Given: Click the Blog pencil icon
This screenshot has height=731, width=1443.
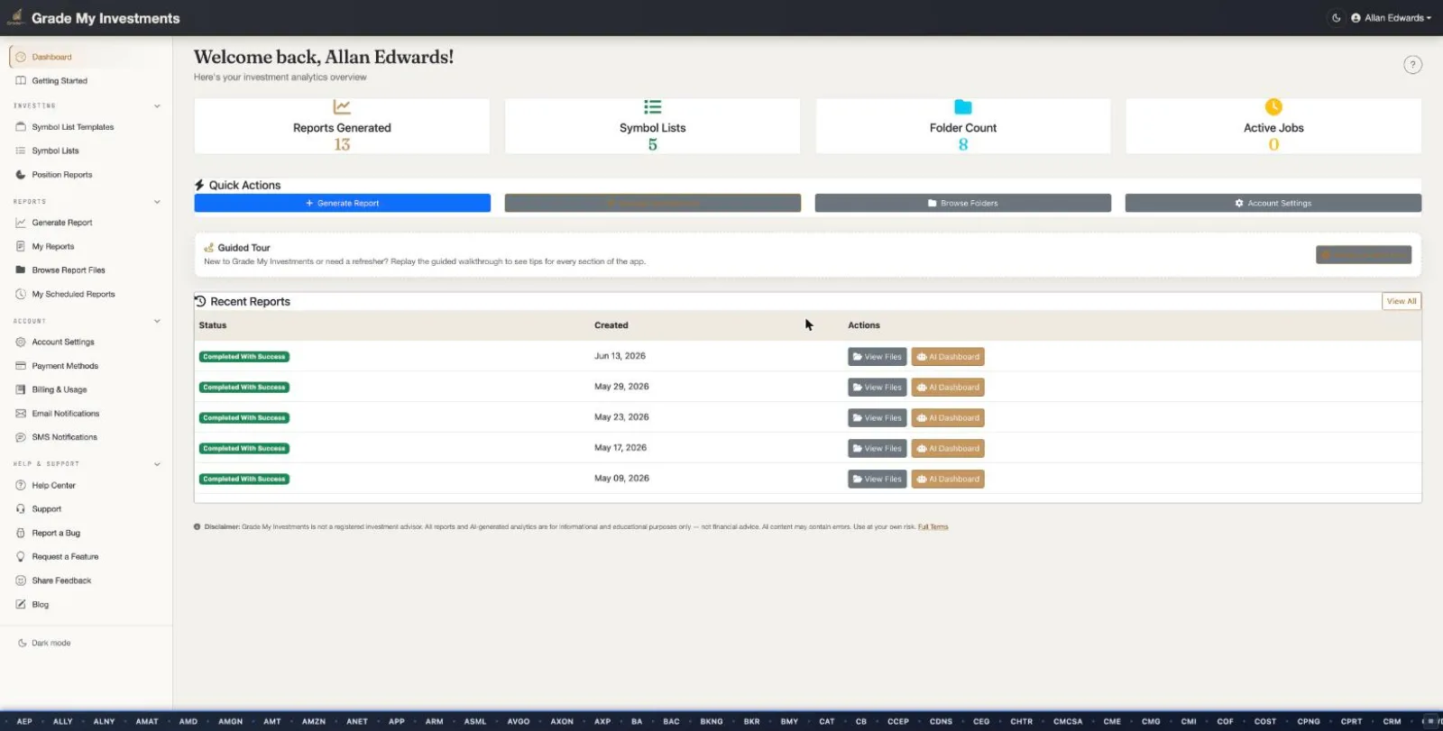Looking at the screenshot, I should click(21, 605).
